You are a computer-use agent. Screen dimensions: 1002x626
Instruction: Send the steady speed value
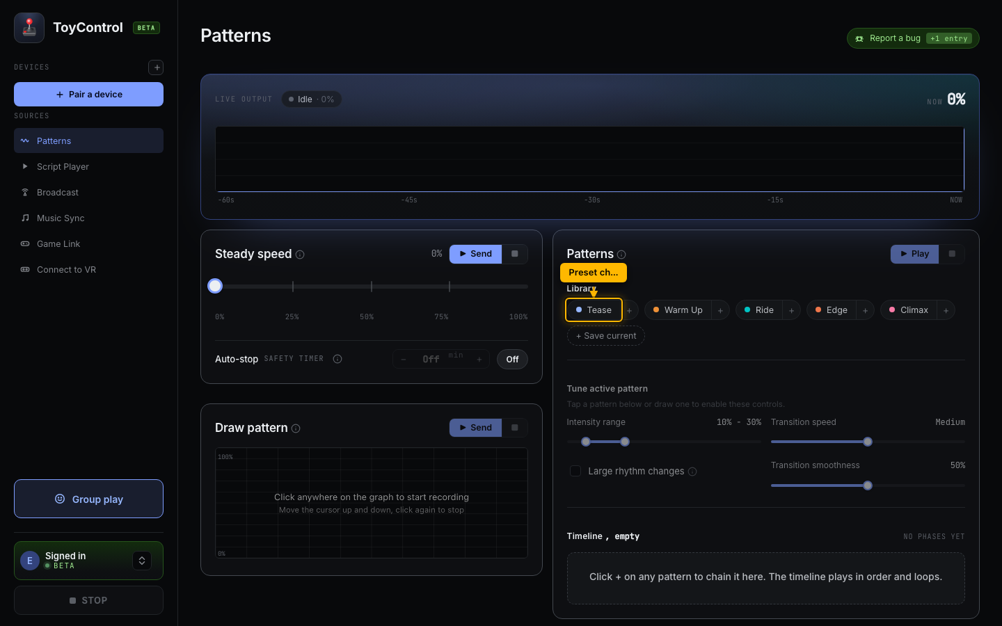[x=476, y=254]
